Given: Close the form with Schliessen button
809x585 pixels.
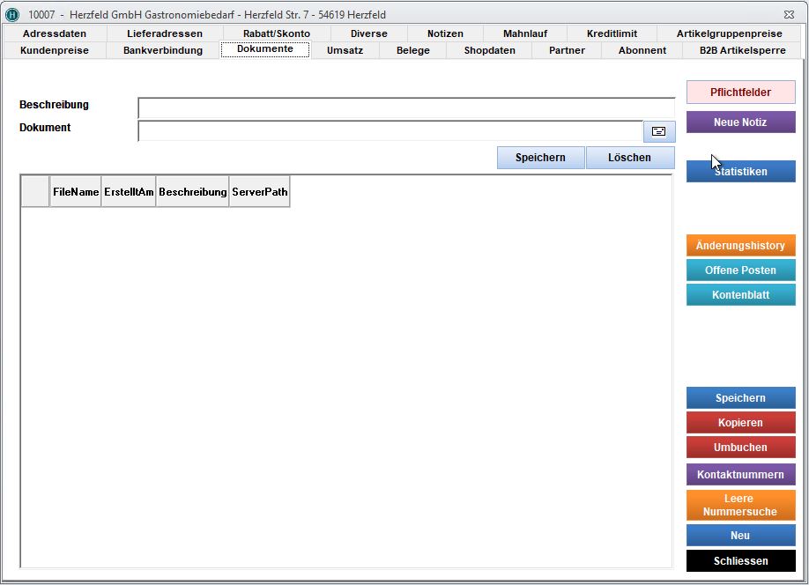Looking at the screenshot, I should click(x=740, y=560).
